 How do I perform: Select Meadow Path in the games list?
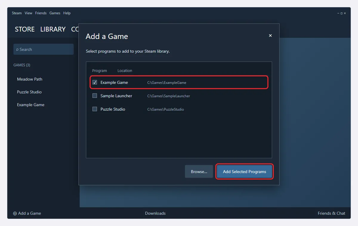(30, 79)
